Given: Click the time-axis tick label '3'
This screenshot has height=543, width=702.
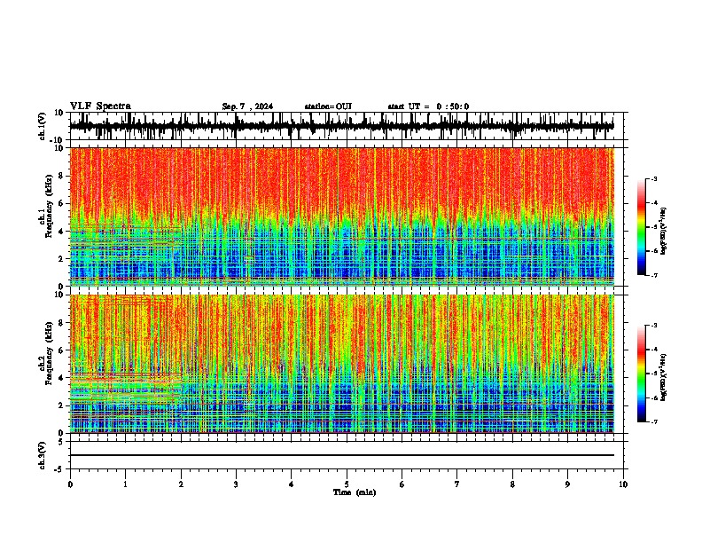Looking at the screenshot, I should 236,484.
